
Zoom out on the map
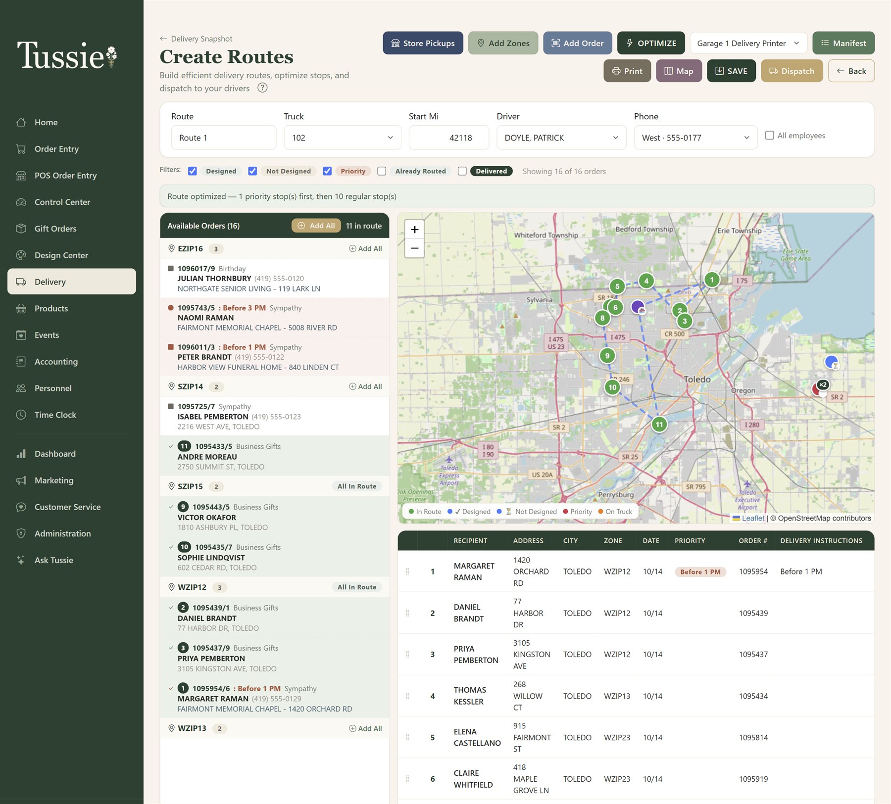(x=415, y=248)
